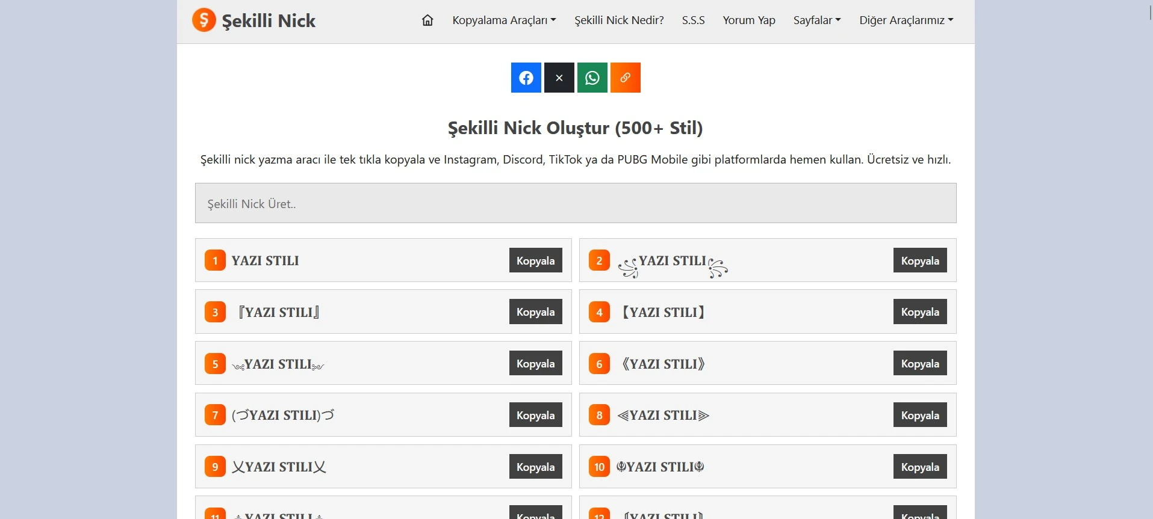Share page via WhatsApp icon
Image resolution: width=1153 pixels, height=519 pixels.
click(592, 78)
